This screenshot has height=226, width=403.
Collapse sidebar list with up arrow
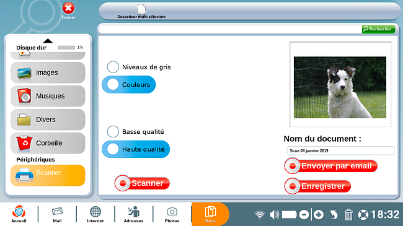[48, 41]
